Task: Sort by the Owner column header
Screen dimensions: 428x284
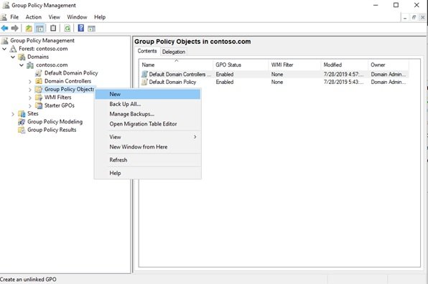Action: point(389,65)
